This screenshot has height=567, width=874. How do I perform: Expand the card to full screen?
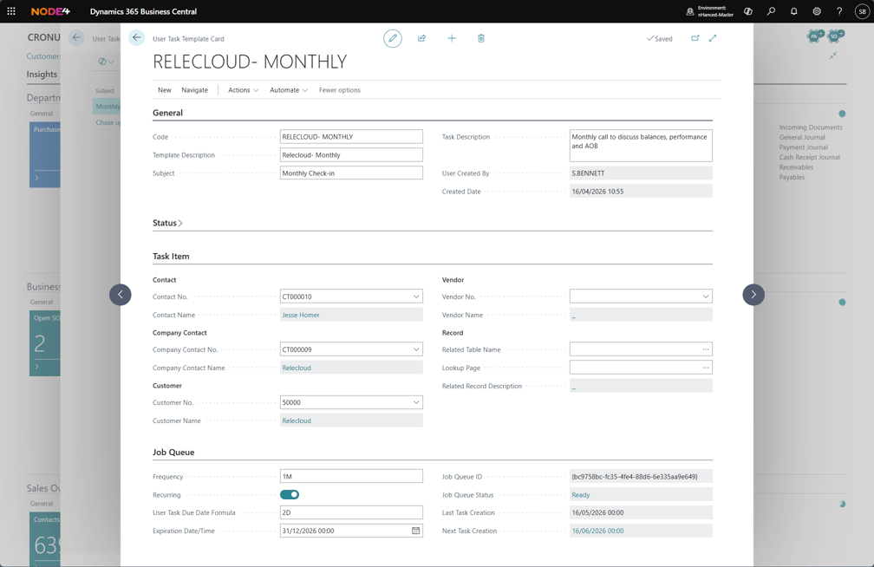tap(713, 38)
